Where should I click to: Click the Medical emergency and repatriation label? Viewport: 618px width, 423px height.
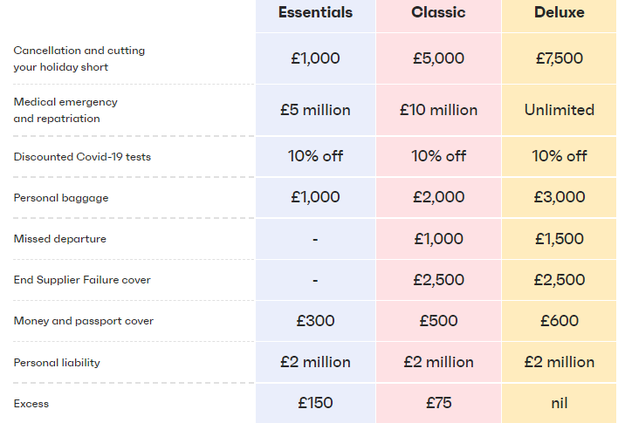[x=65, y=110]
